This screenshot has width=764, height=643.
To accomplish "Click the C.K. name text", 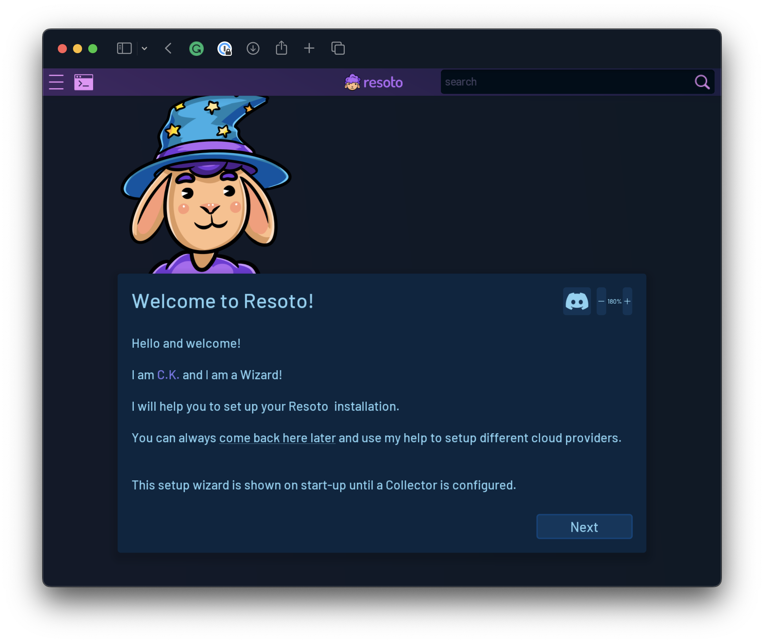I will [x=168, y=375].
